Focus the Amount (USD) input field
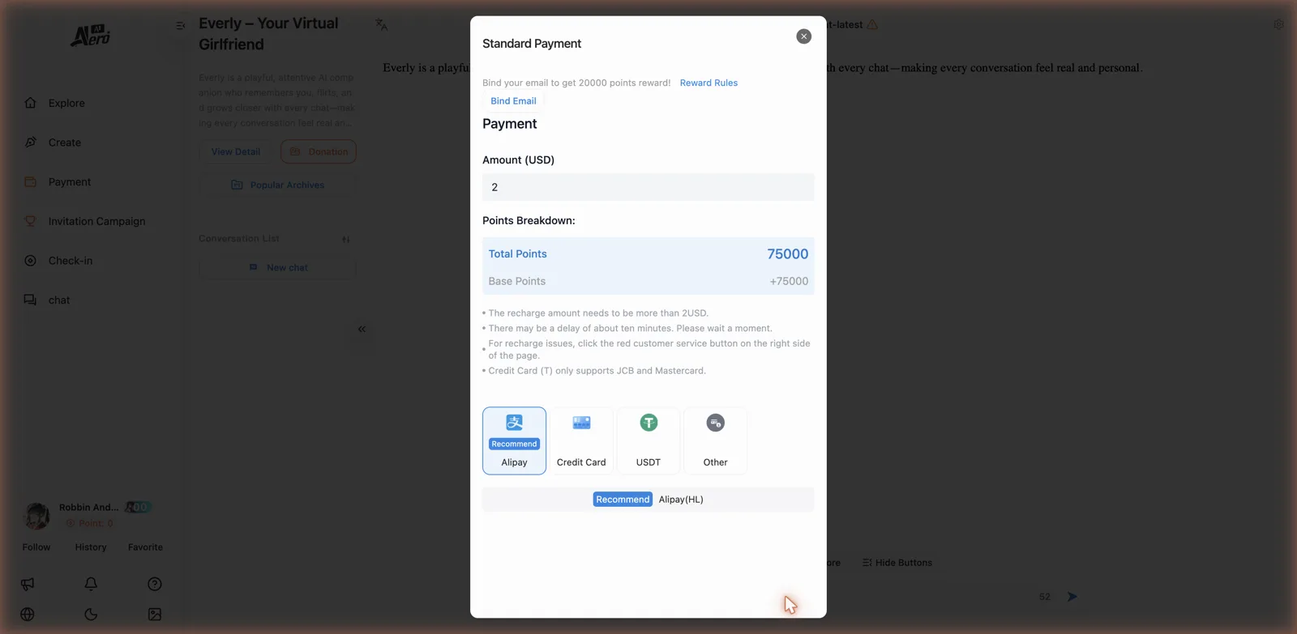The width and height of the screenshot is (1297, 634). [648, 187]
